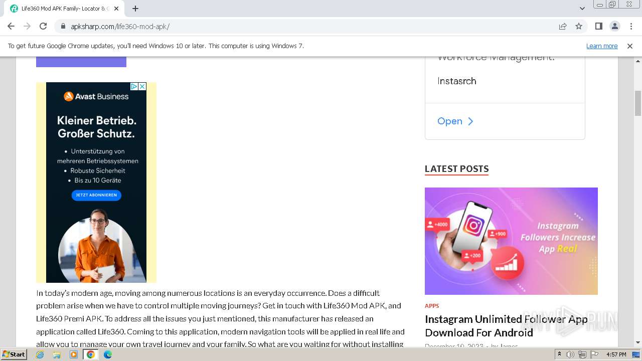642x361 pixels.
Task: Go back to previous page
Action: pos(11,26)
